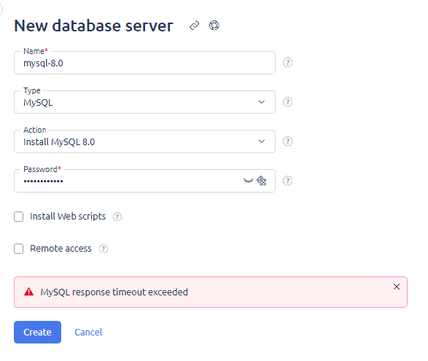
Task: Copy page link icon beside title
Action: 195,26
